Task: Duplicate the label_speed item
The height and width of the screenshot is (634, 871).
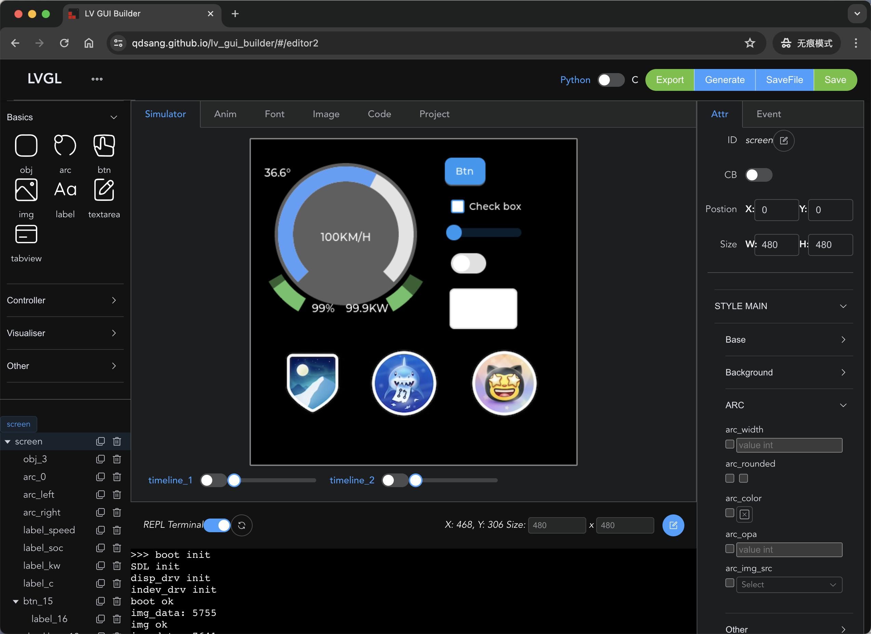Action: pyautogui.click(x=100, y=530)
